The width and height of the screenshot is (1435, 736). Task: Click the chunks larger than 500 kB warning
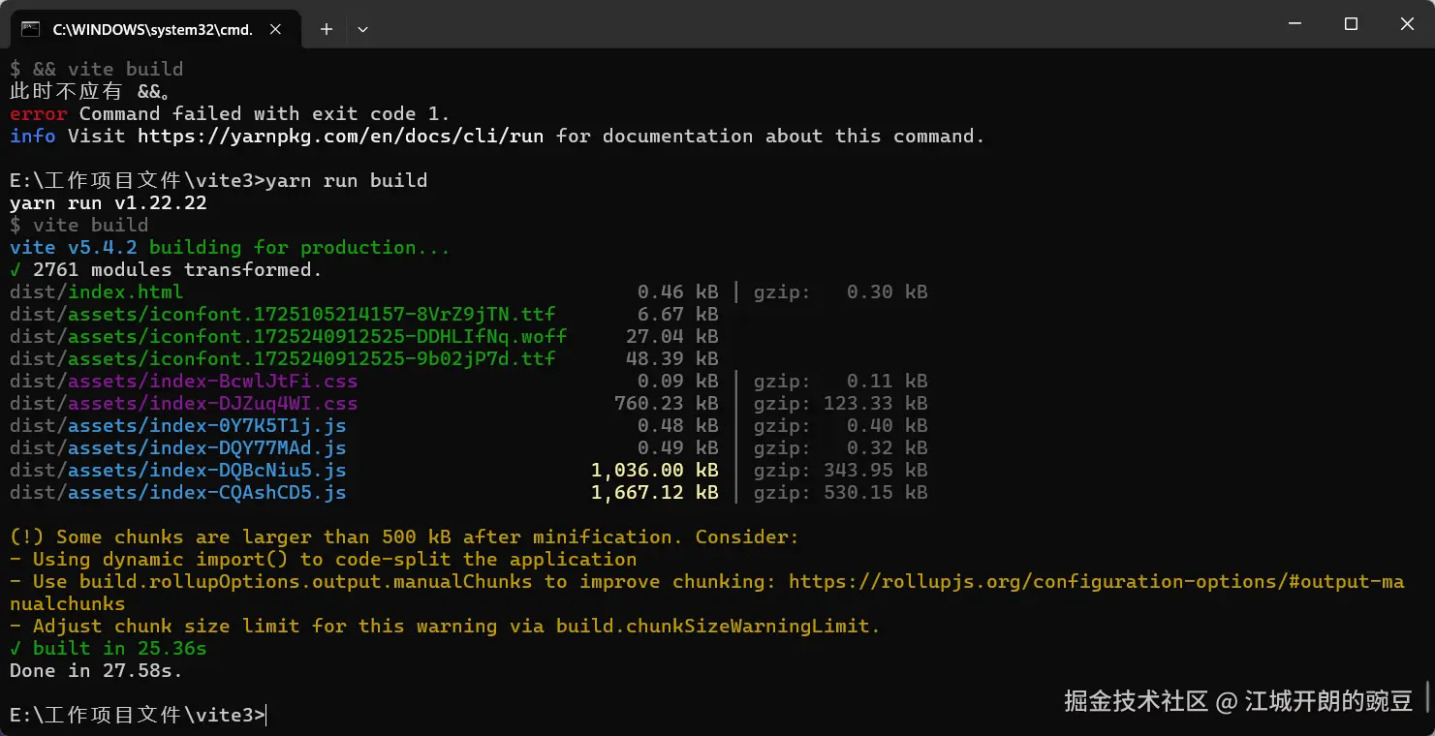pos(404,537)
